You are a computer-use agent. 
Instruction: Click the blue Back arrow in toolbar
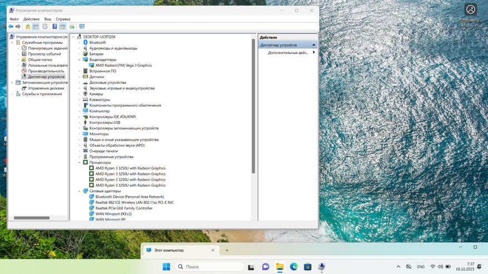[11, 27]
